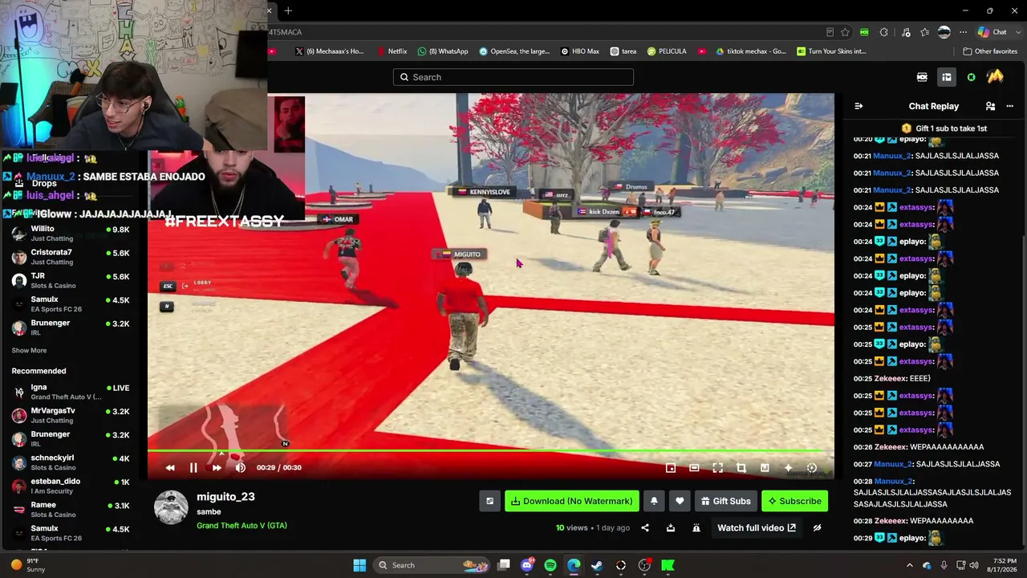The image size is (1027, 578).
Task: Open the browser extensions puzzle icon
Action: [x=883, y=32]
